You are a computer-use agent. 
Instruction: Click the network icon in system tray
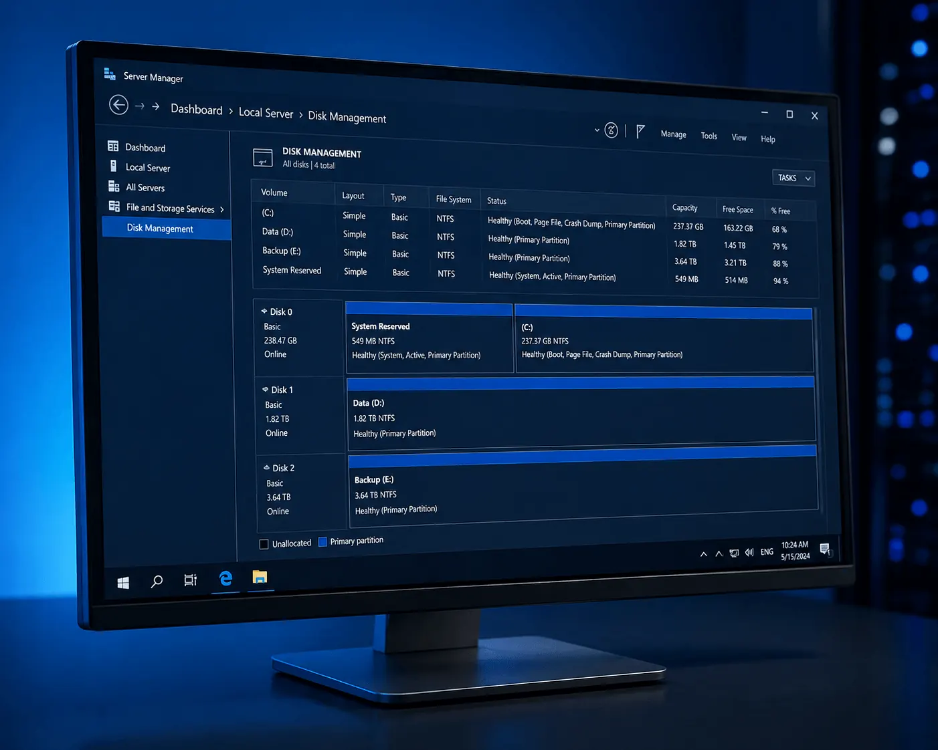click(x=735, y=553)
